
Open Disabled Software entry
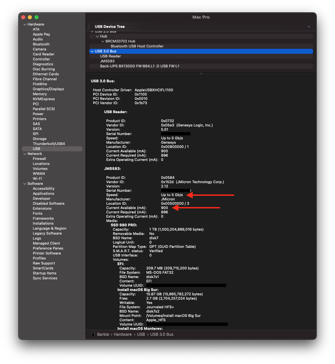tap(48, 204)
